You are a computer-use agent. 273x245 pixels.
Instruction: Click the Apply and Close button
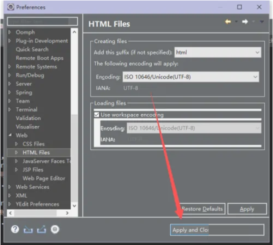[x=217, y=230]
